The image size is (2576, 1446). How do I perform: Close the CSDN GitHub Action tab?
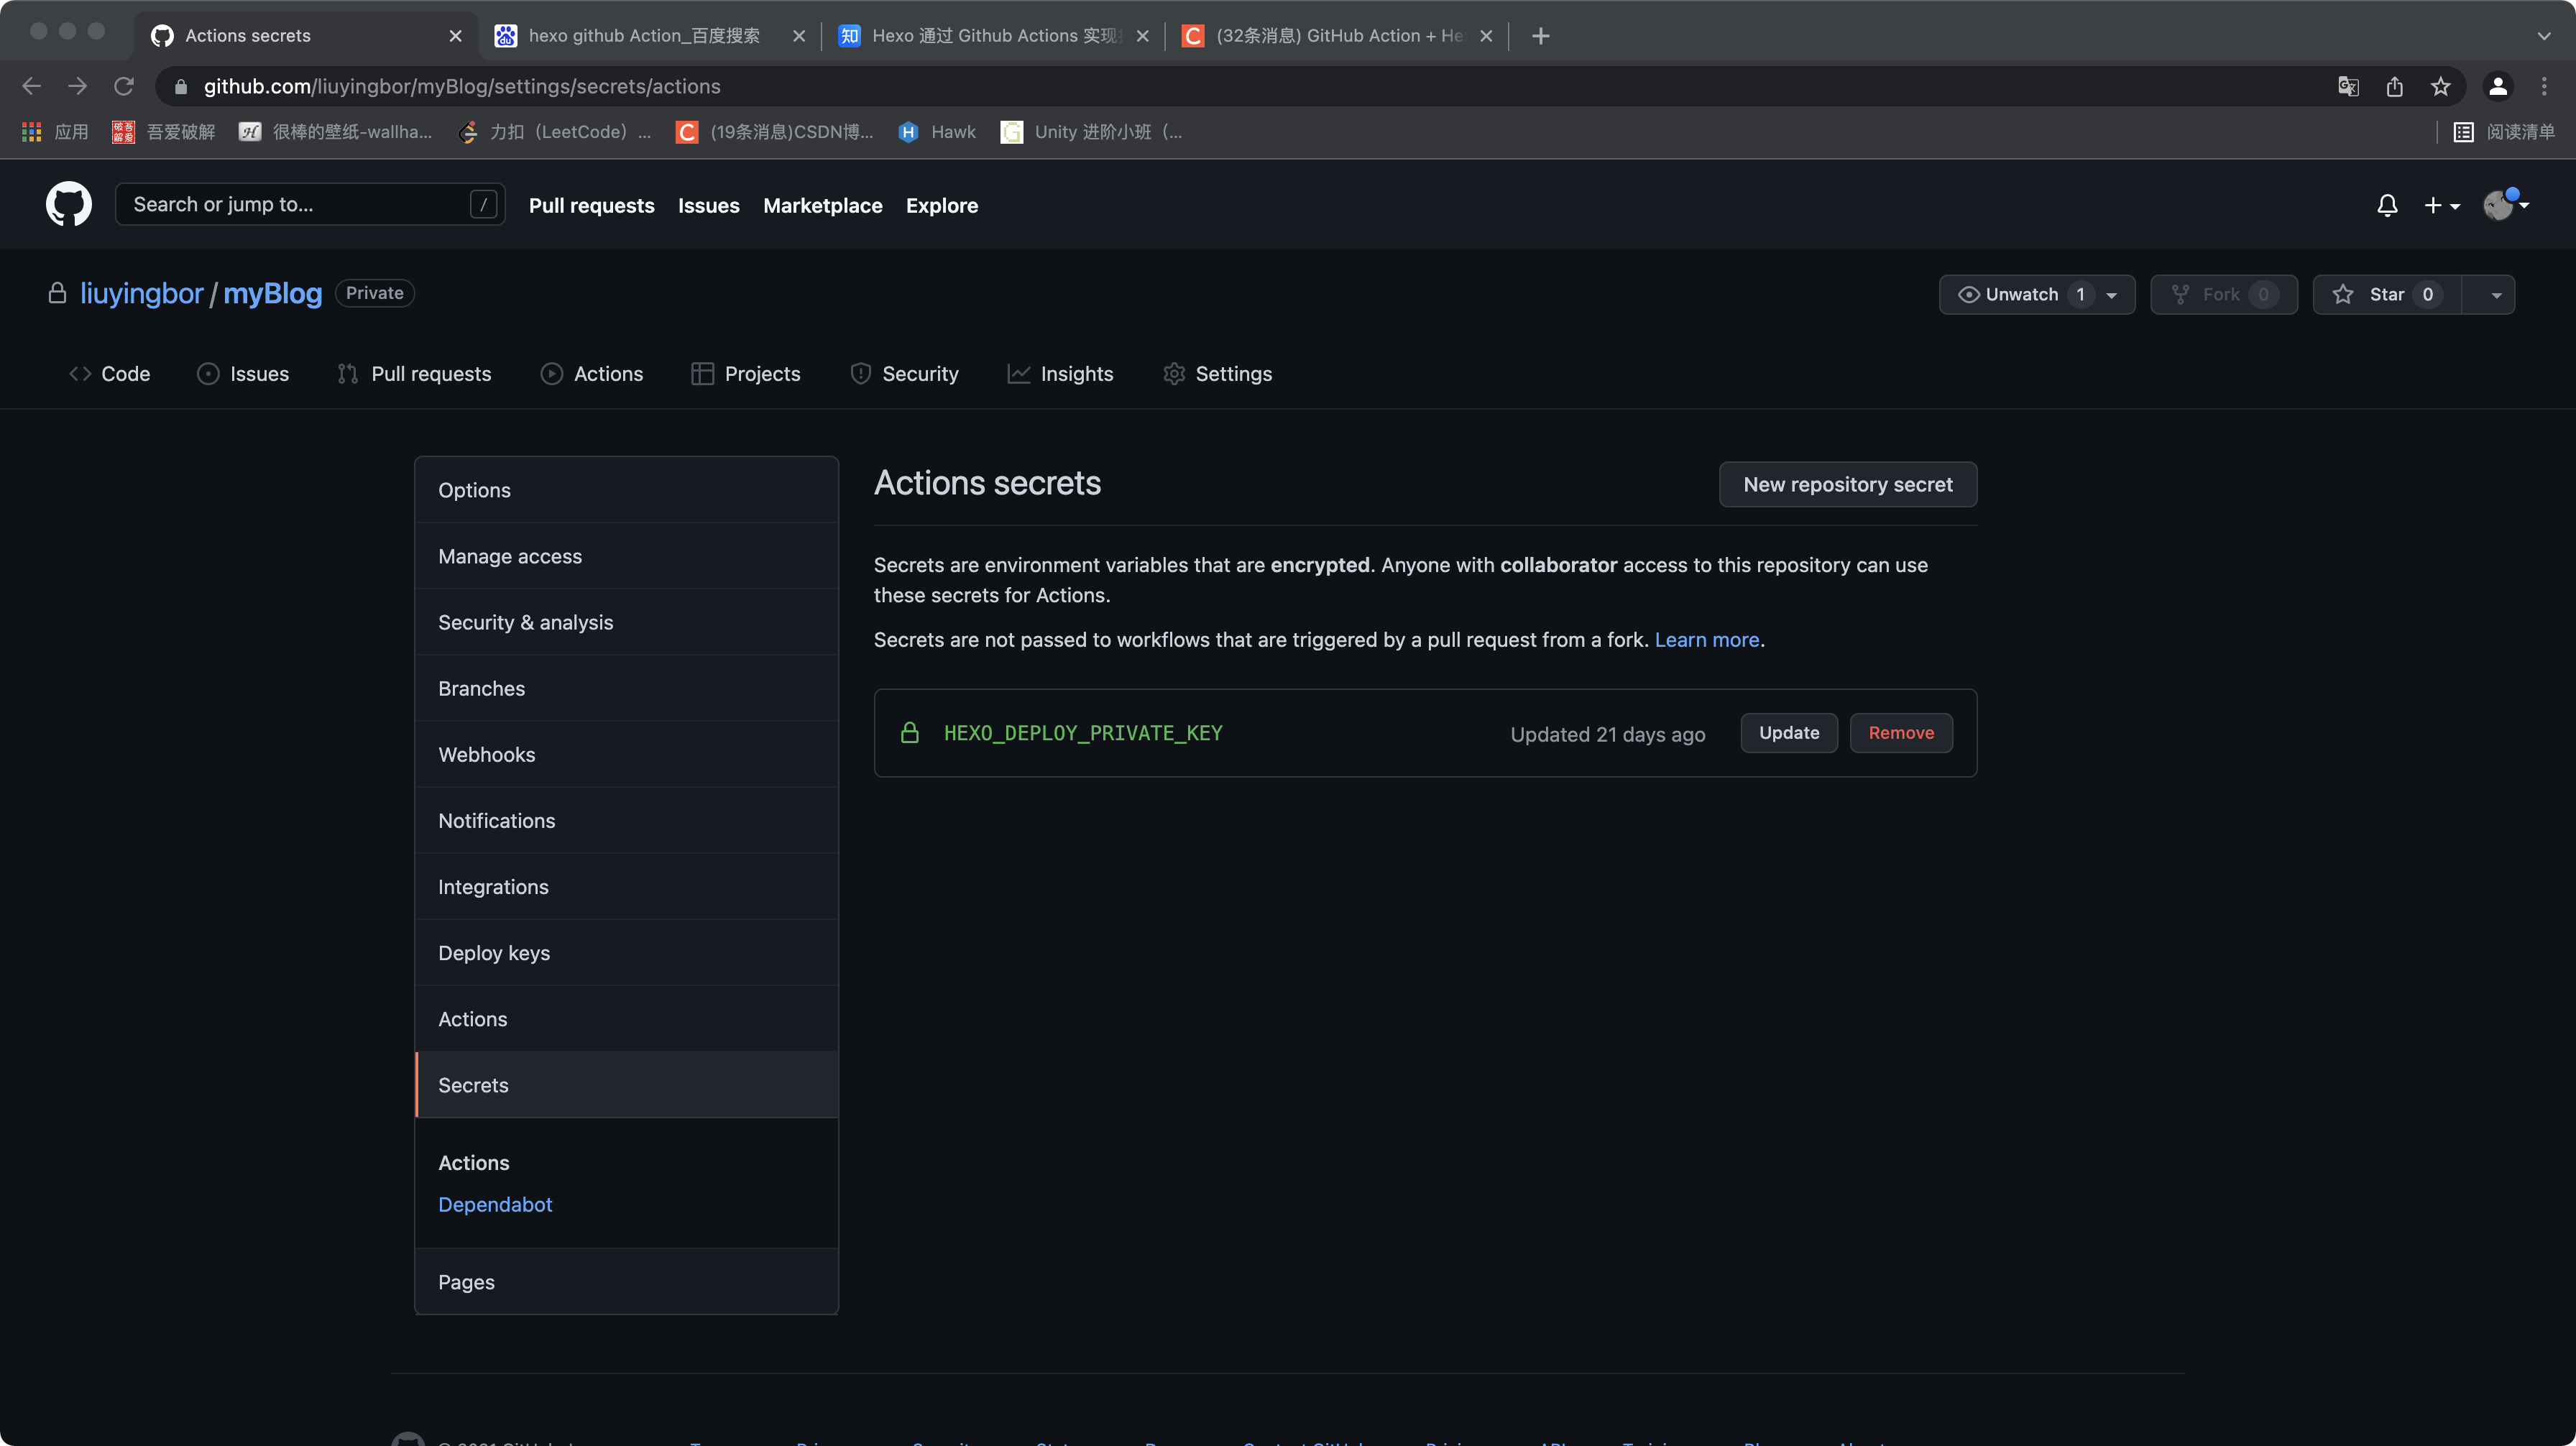pyautogui.click(x=1486, y=36)
